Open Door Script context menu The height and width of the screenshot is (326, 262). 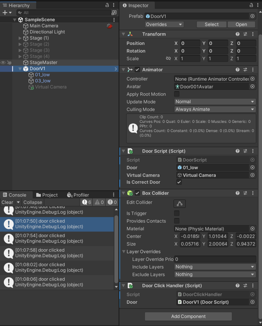[253, 151]
